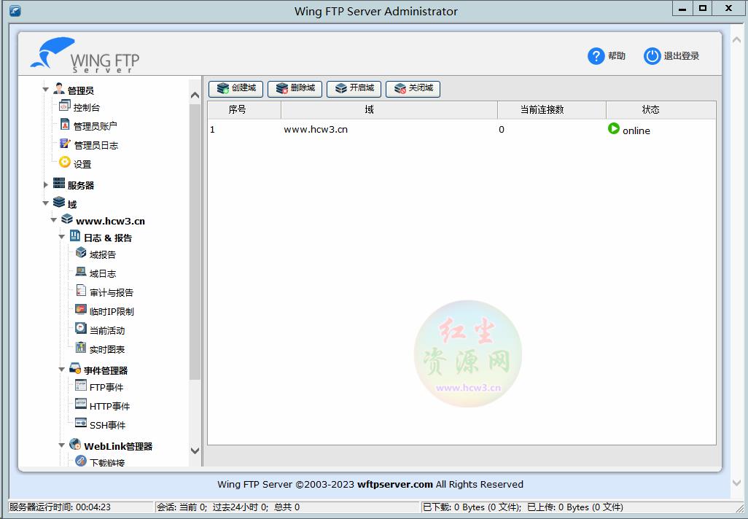The width and height of the screenshot is (748, 519).
Task: Open 管理员日志 in the tree
Action: pos(96,145)
